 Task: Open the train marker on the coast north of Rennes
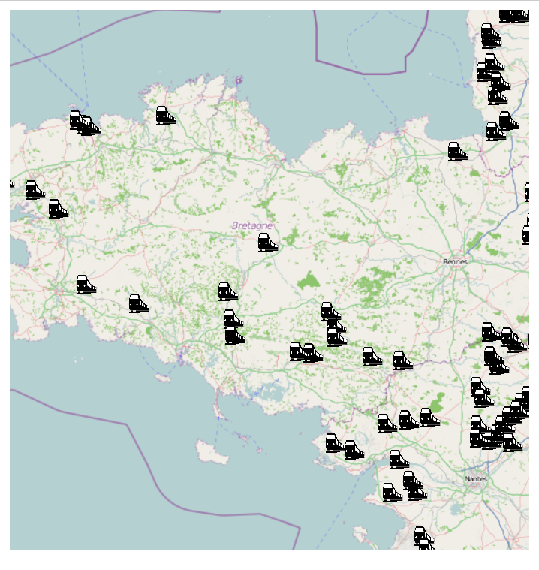pos(458,152)
